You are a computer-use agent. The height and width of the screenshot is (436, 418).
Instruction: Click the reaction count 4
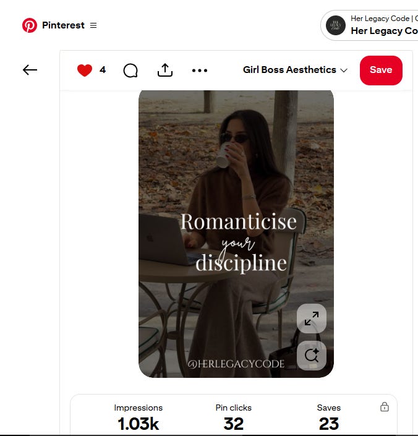pos(103,70)
